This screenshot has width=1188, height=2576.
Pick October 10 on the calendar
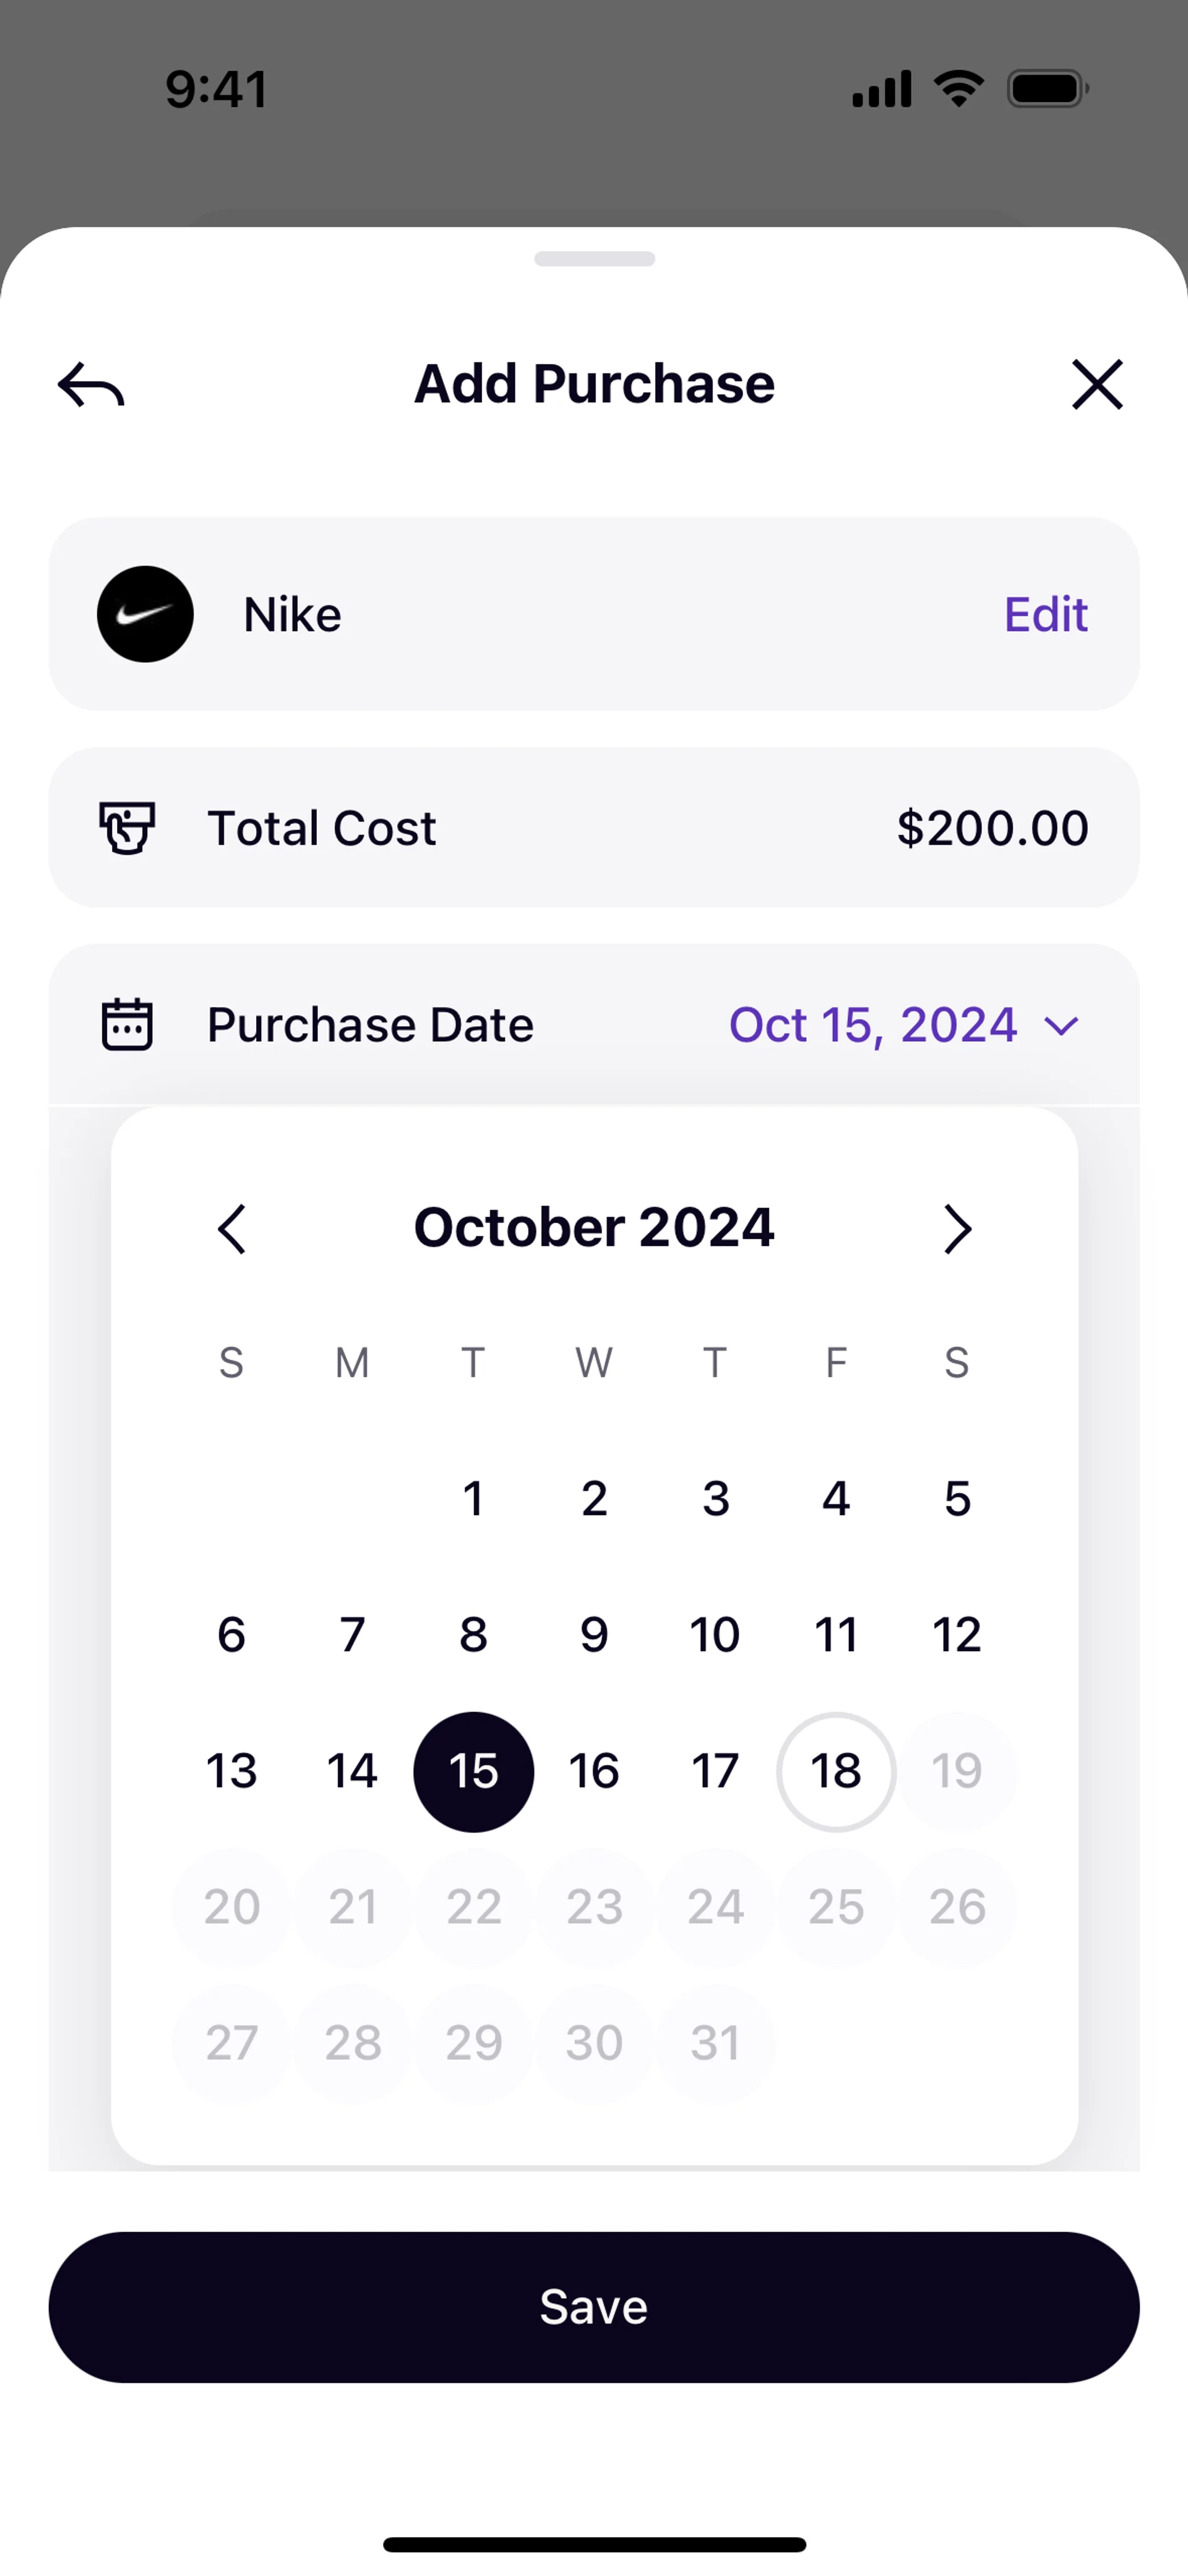715,1635
